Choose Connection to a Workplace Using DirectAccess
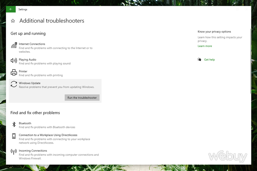This screenshot has height=171, width=257. 48,135
